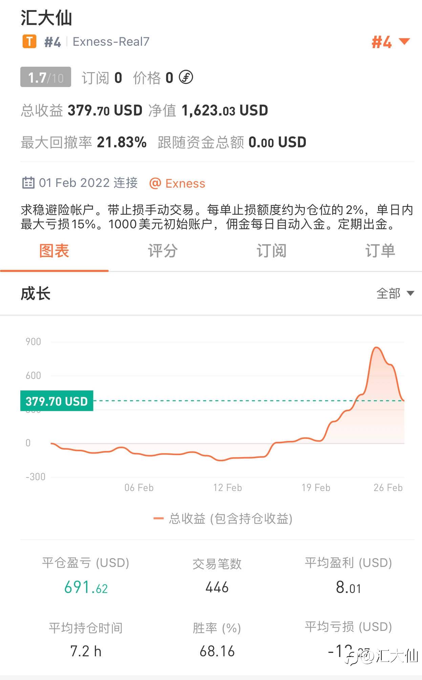This screenshot has height=680, width=422.
Task: Tap the 691.62 closed profit value
Action: tap(86, 588)
